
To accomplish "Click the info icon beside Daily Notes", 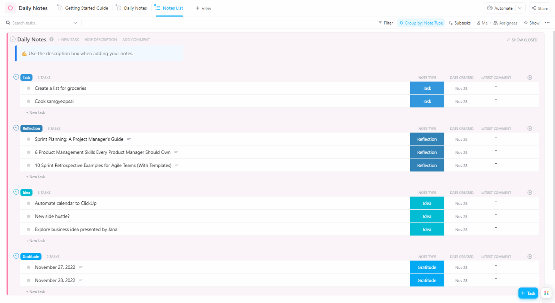I will (51, 40).
